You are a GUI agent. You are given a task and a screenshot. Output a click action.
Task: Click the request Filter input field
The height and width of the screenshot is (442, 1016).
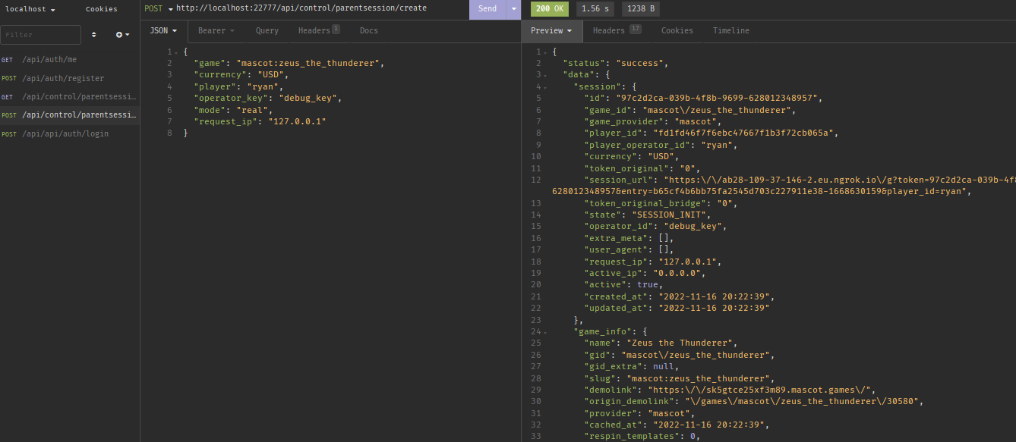[x=40, y=34]
